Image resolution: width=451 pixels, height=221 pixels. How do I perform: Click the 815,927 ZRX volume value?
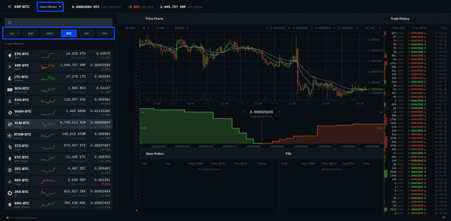[74, 192]
